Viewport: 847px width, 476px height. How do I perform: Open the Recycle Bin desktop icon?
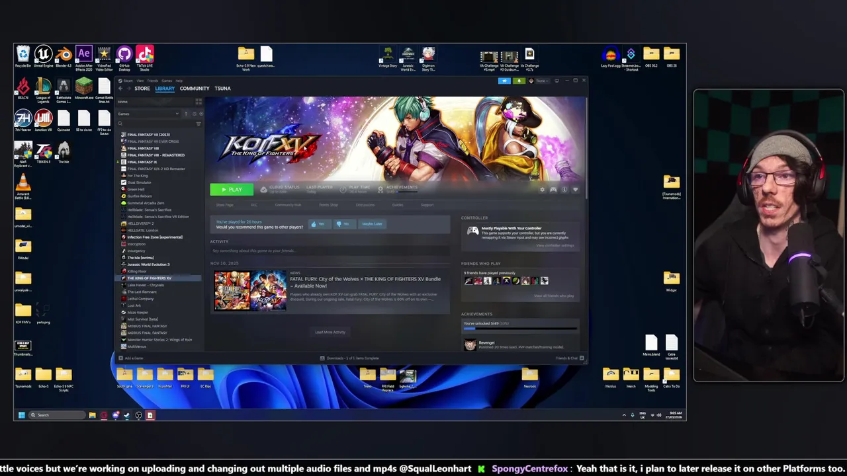tap(23, 56)
